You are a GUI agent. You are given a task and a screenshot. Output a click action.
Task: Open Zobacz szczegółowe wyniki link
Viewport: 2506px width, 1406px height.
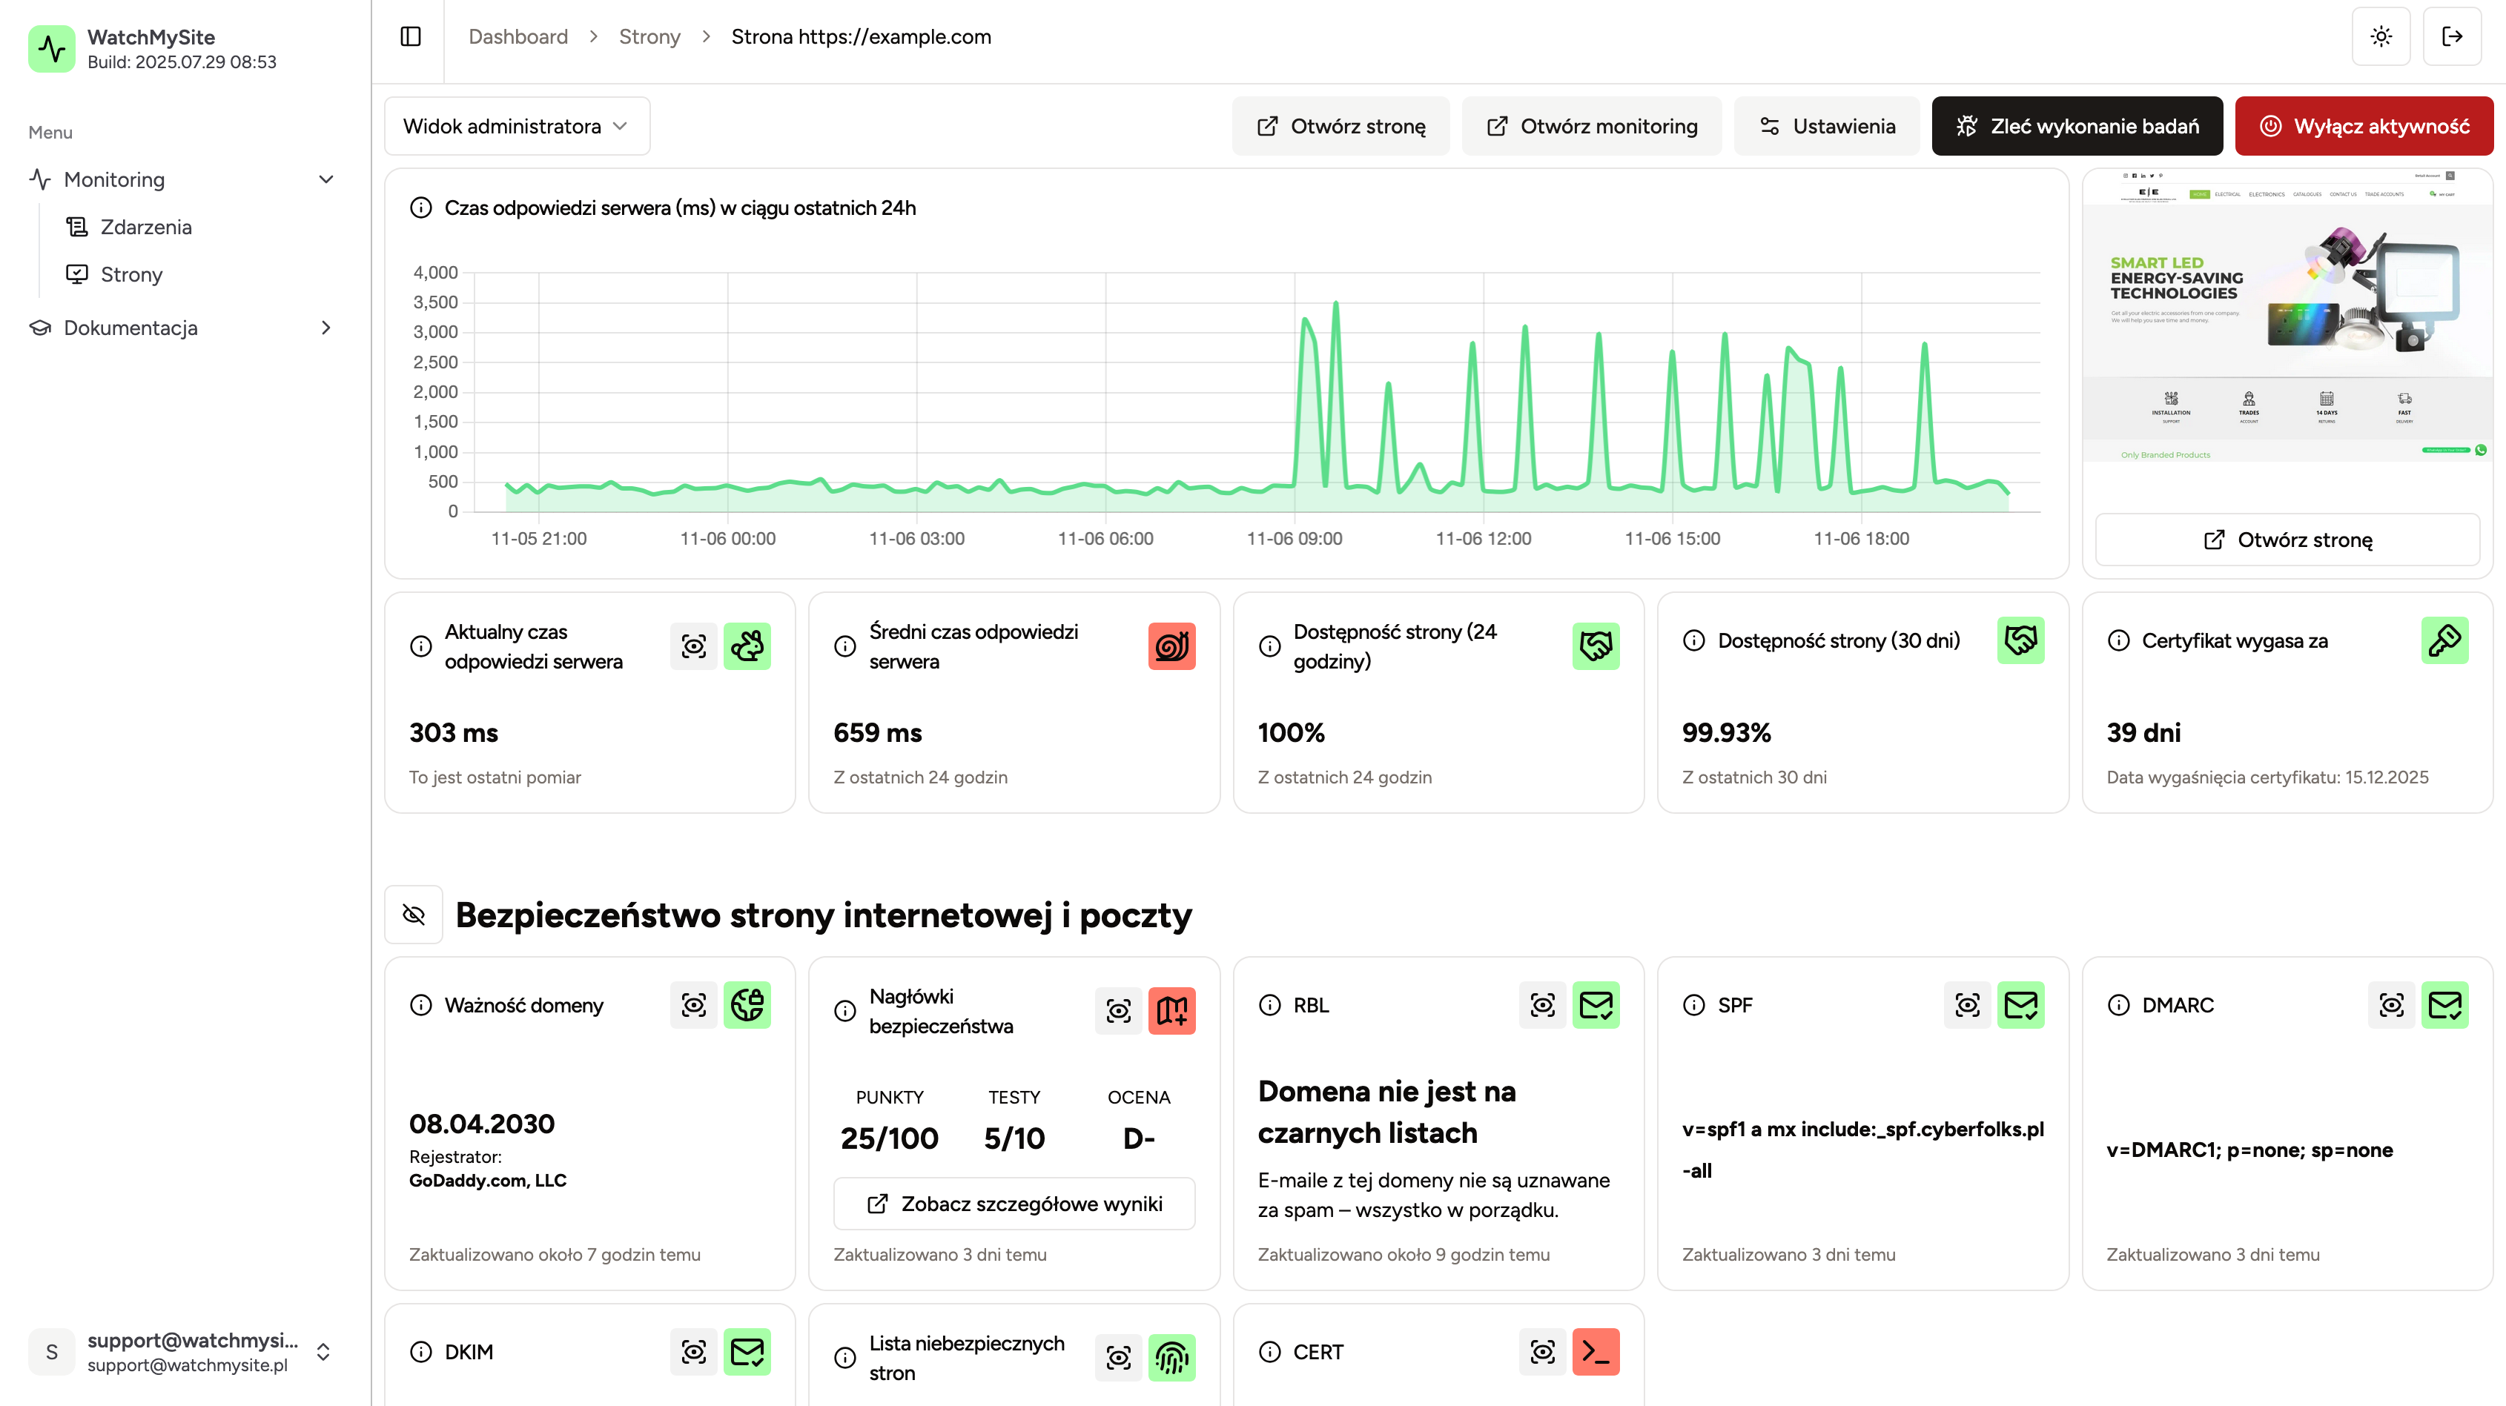point(1014,1204)
